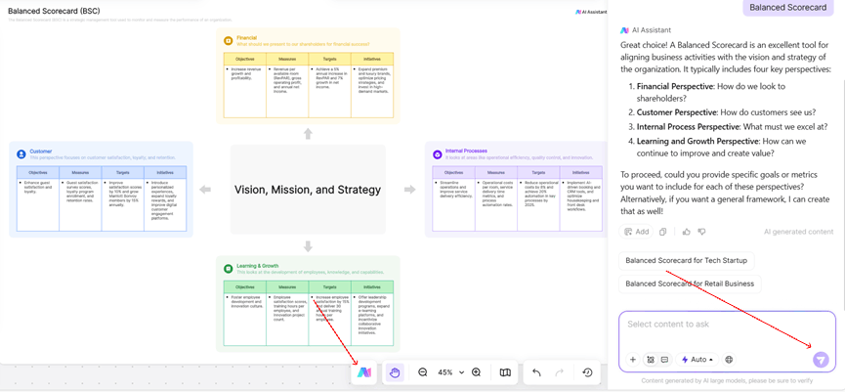Send the message with the send button

[821, 360]
